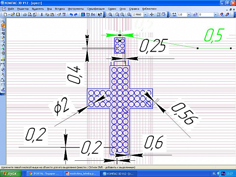Screen dimensions: 236x177
Task: Cut selection with scissors icon
Action: pos(42,15)
